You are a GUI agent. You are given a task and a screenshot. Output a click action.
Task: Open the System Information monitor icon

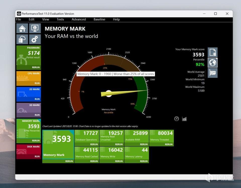35,28
